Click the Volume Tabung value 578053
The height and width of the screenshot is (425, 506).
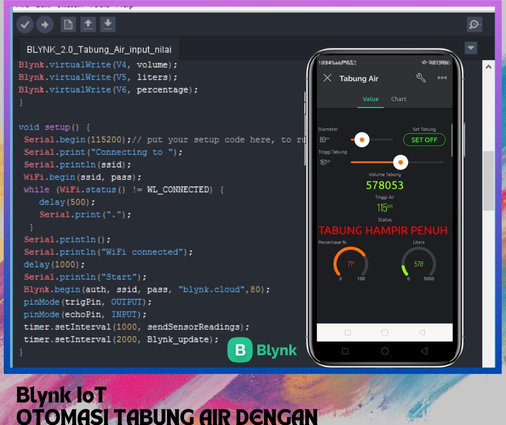click(385, 186)
